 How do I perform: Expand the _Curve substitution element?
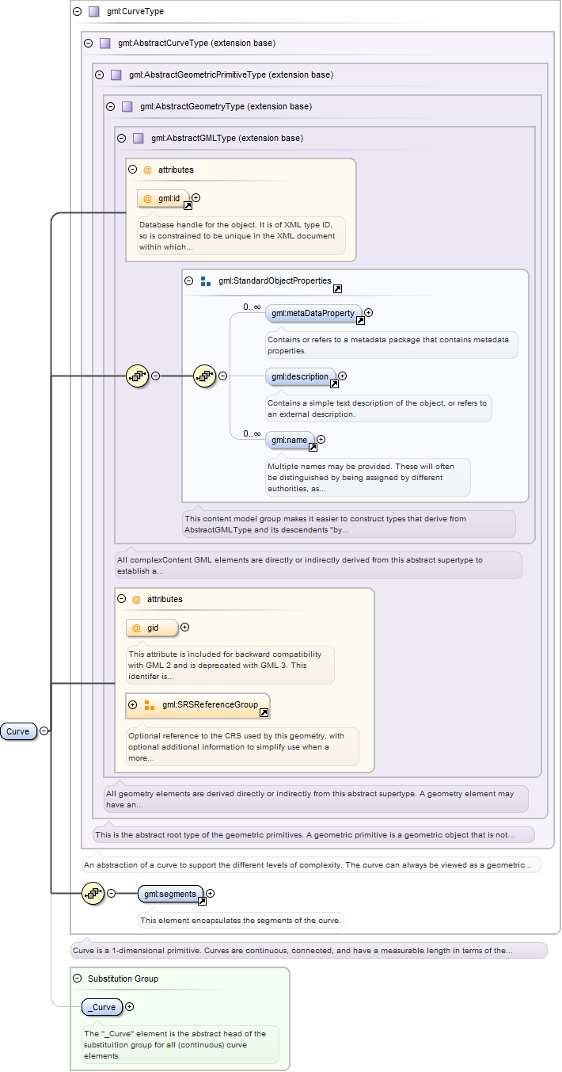129,1007
